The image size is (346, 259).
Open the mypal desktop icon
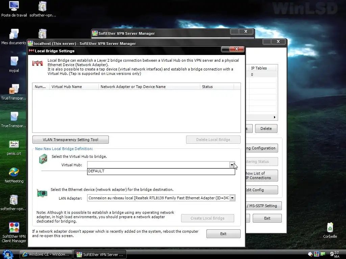14,64
